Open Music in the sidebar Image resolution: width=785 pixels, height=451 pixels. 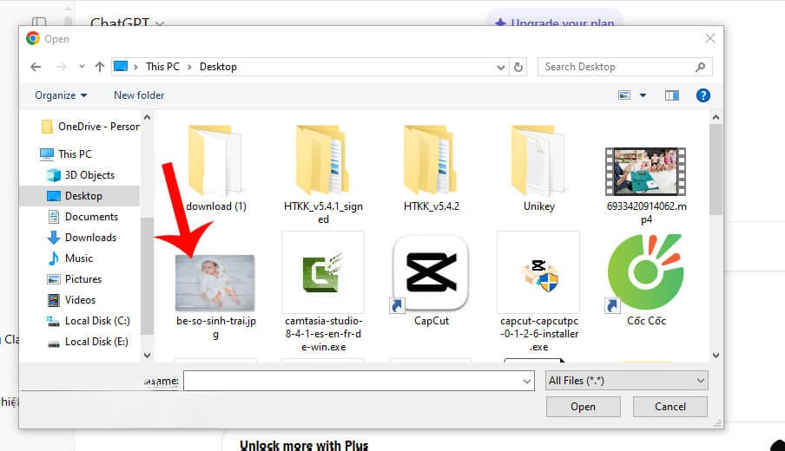click(70, 258)
